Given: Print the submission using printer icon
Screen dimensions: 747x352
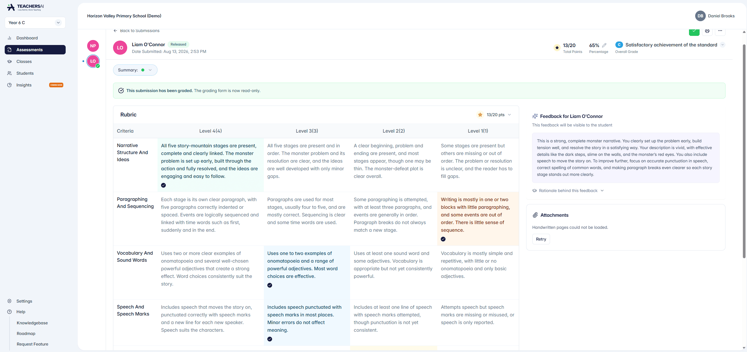Looking at the screenshot, I should (707, 31).
